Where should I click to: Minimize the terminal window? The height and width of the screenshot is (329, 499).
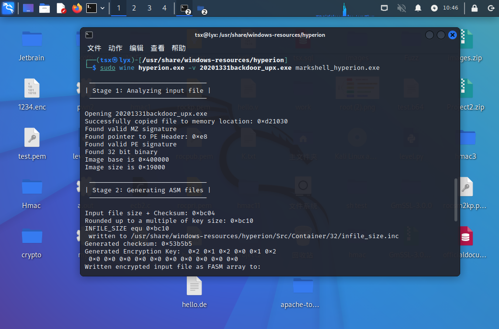[x=429, y=35]
